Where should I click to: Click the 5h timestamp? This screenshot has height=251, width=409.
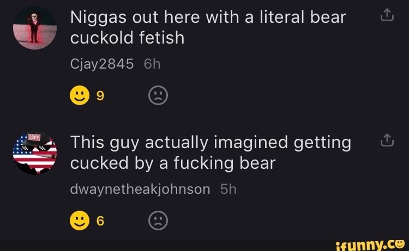(228, 189)
